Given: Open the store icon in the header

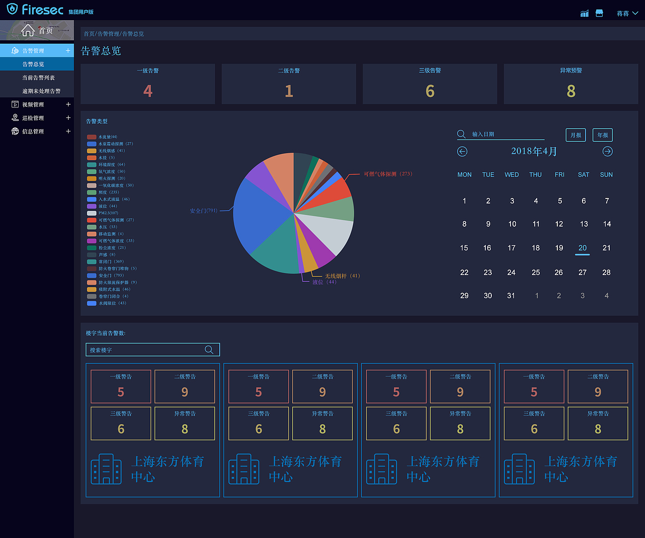Looking at the screenshot, I should [x=599, y=13].
